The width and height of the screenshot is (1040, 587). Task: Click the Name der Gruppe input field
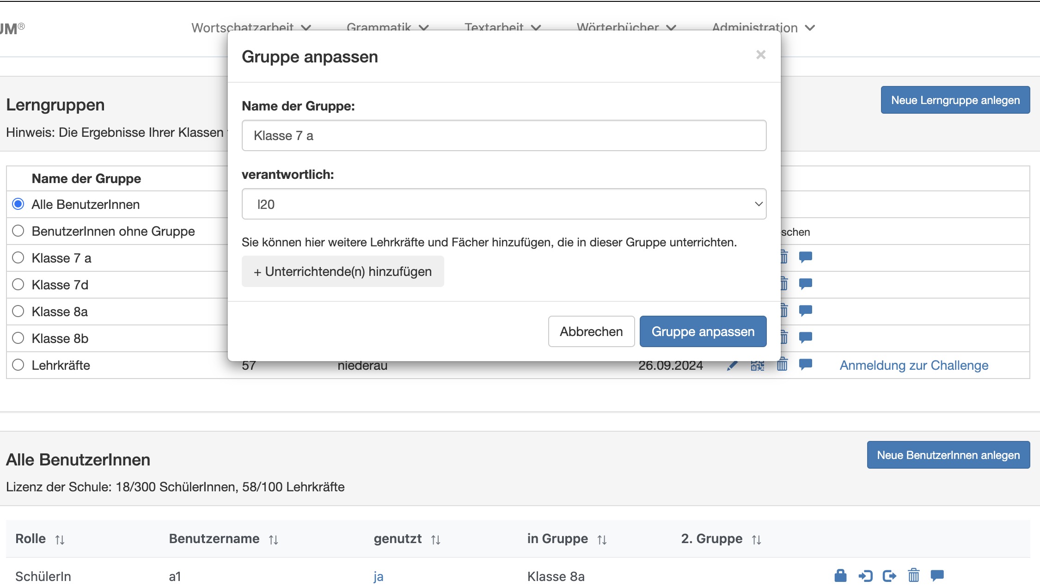click(x=504, y=135)
